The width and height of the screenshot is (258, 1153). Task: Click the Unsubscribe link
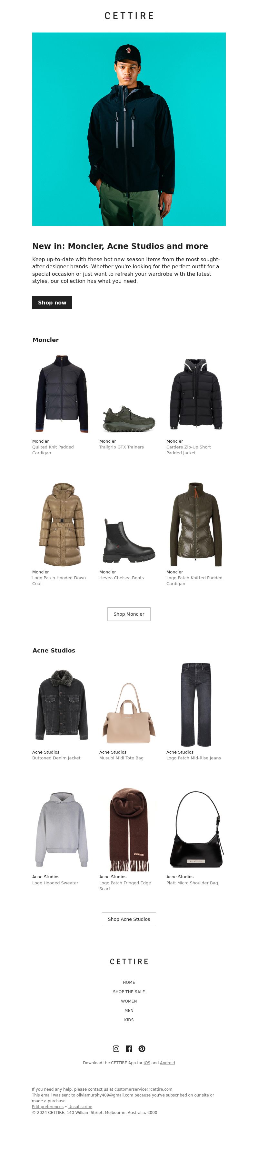tap(80, 1107)
